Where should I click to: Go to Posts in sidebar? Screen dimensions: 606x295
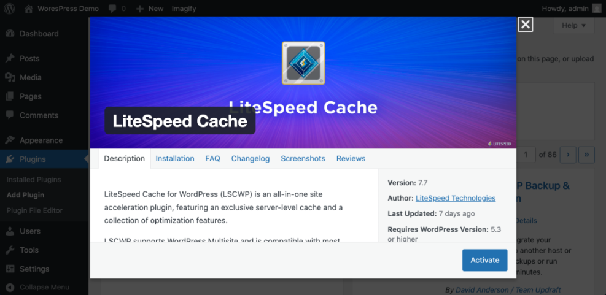pyautogui.click(x=29, y=59)
